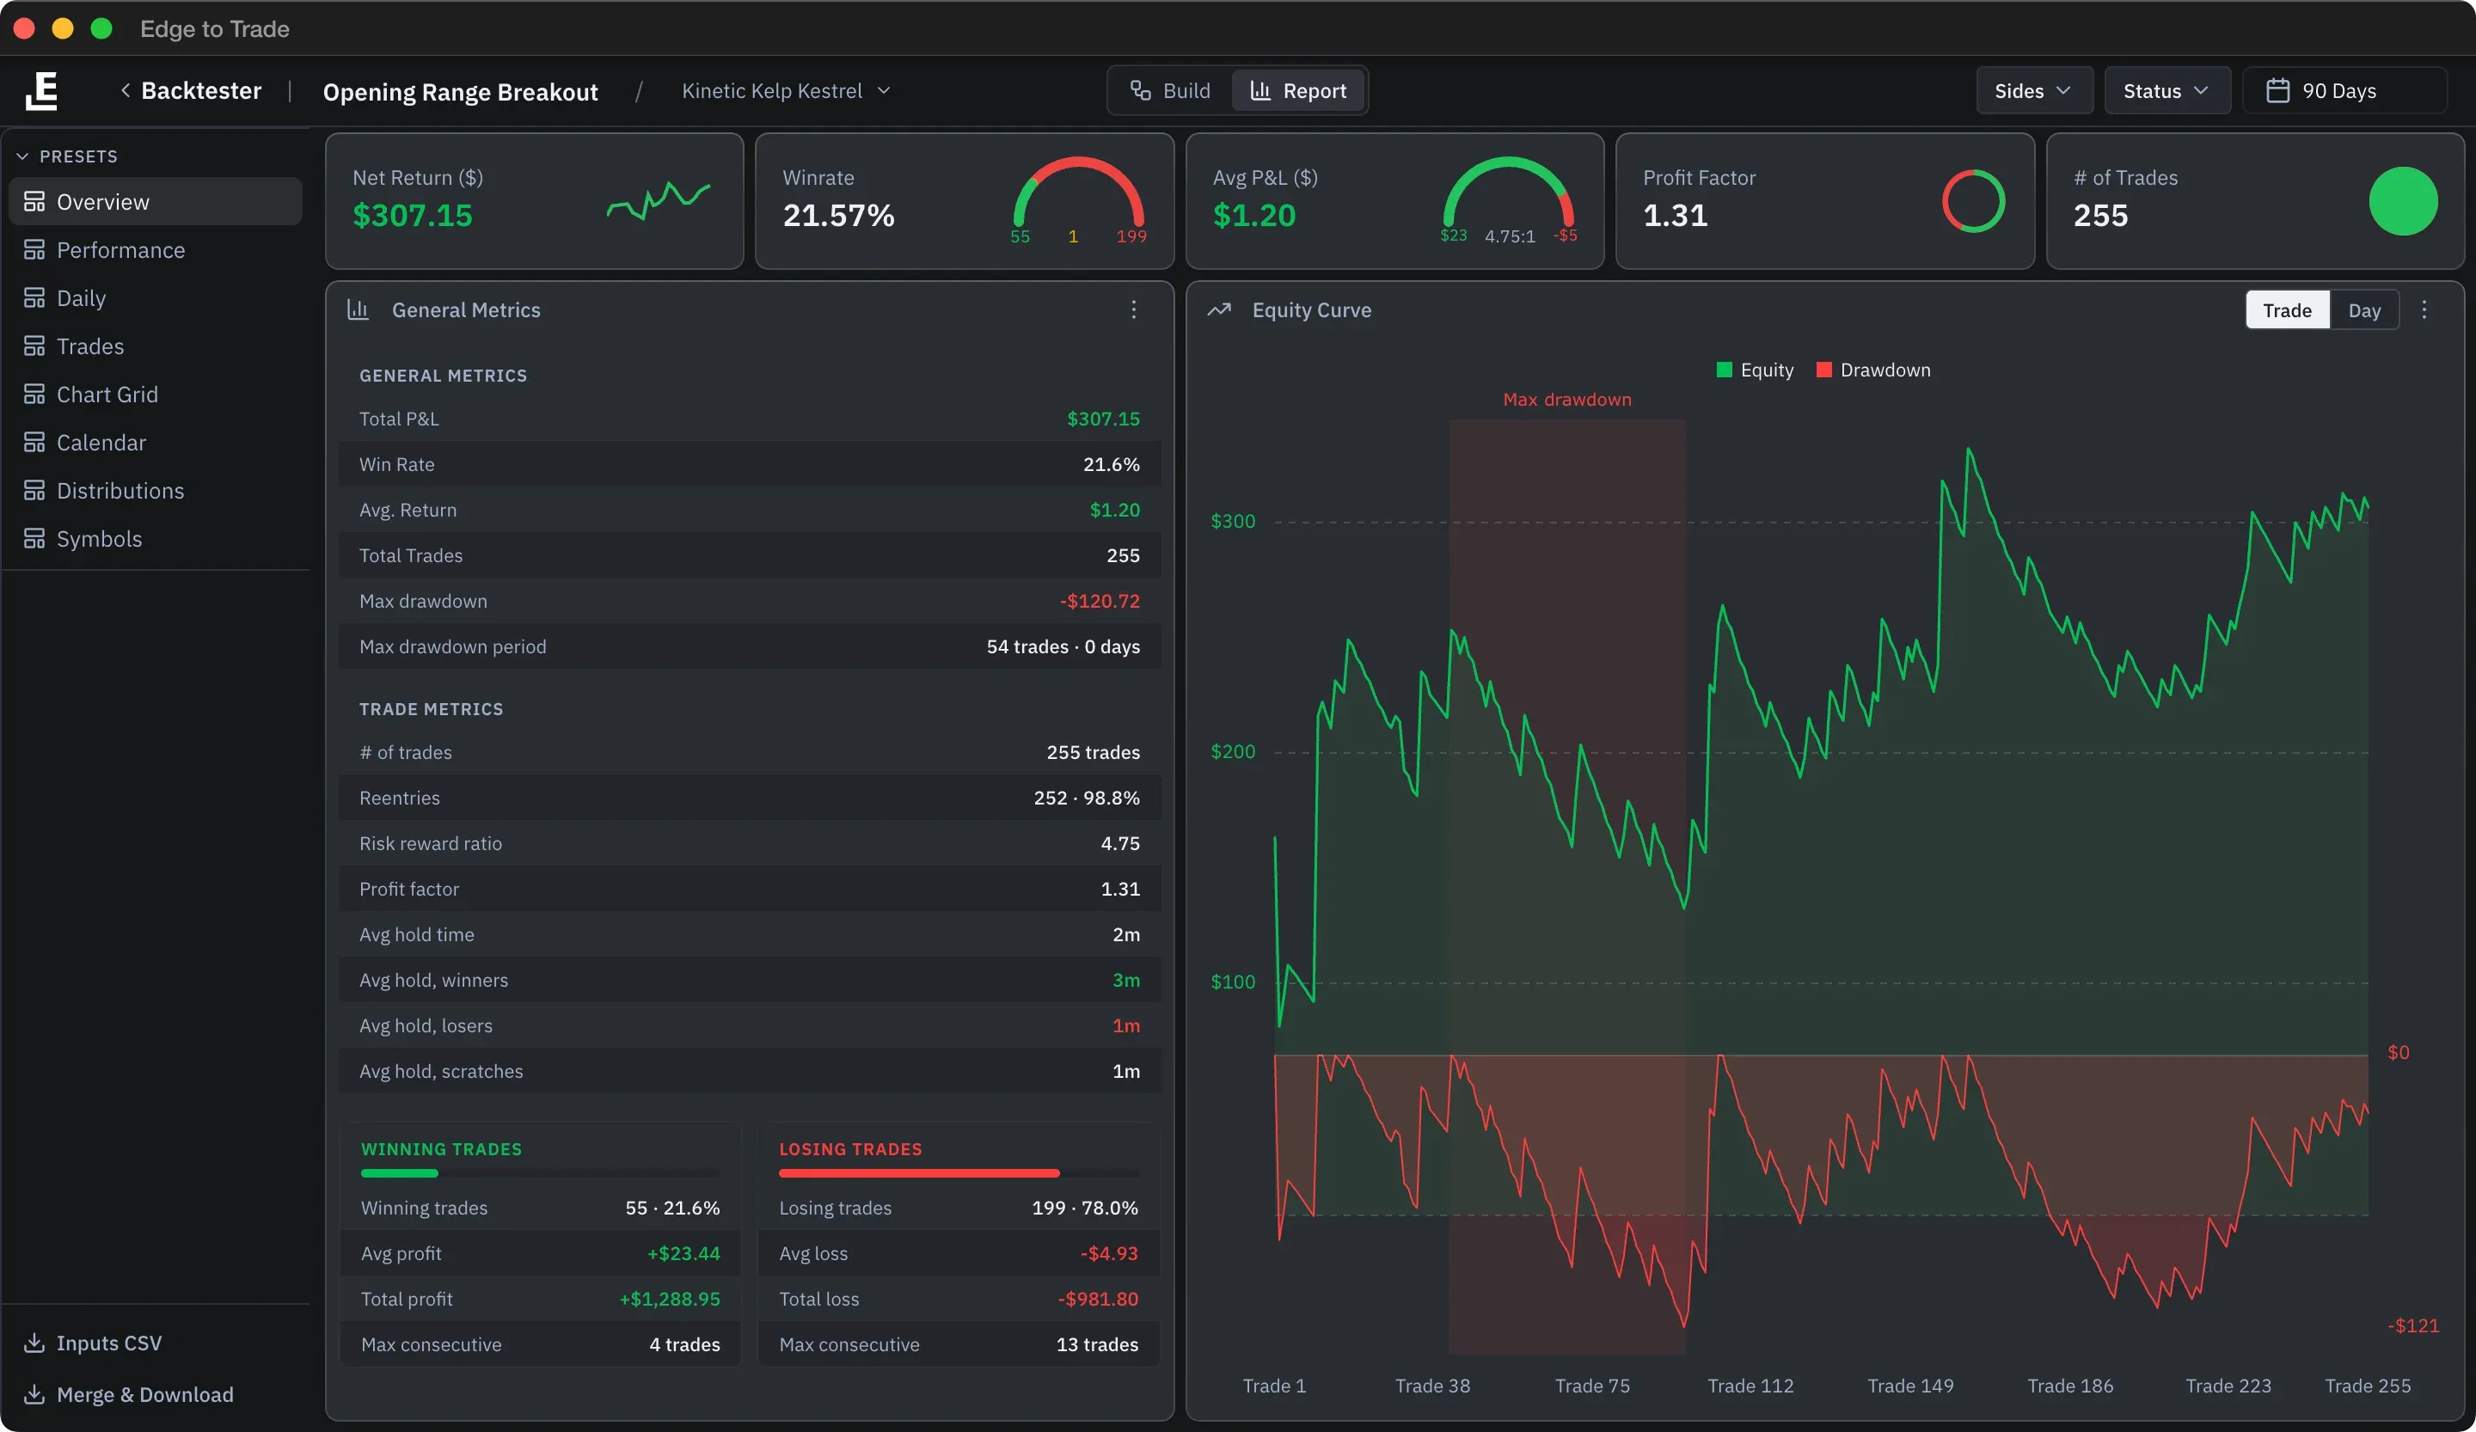Switch Equity Curve to Day view

[x=2364, y=309]
